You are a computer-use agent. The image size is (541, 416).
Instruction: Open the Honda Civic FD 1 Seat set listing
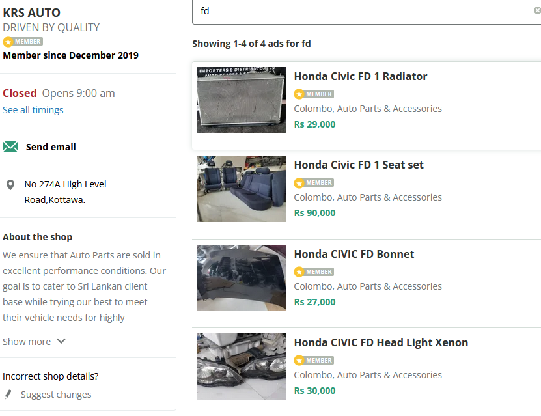(359, 165)
